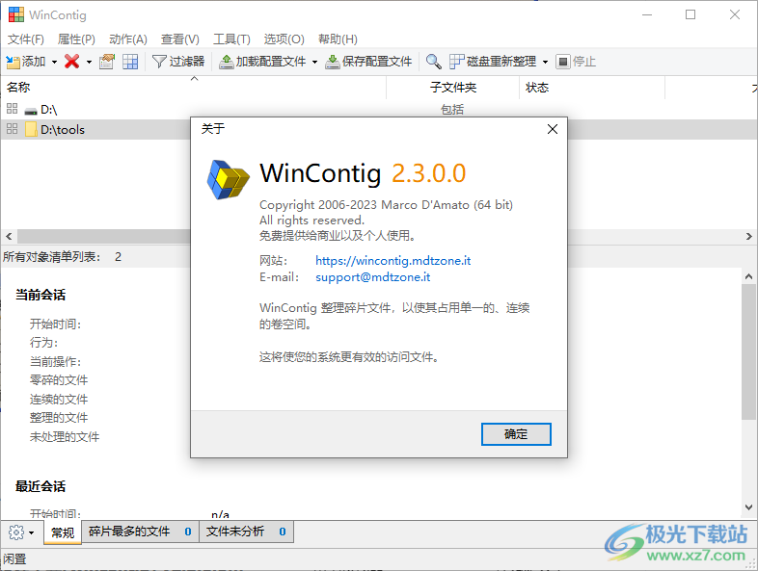This screenshot has height=571, width=758.
Task: Open the Add (添加) dropdown arrow
Action: [x=54, y=62]
